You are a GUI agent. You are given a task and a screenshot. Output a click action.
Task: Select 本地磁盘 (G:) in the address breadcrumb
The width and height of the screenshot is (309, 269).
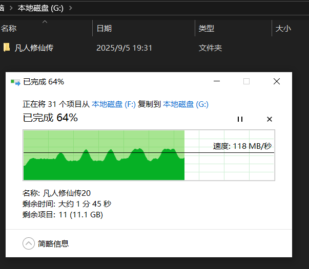pos(40,8)
